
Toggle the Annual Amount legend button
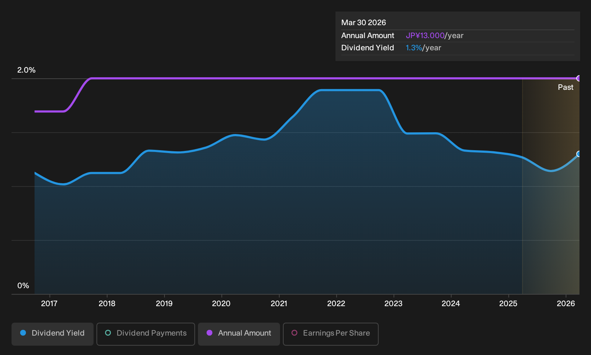pos(239,334)
